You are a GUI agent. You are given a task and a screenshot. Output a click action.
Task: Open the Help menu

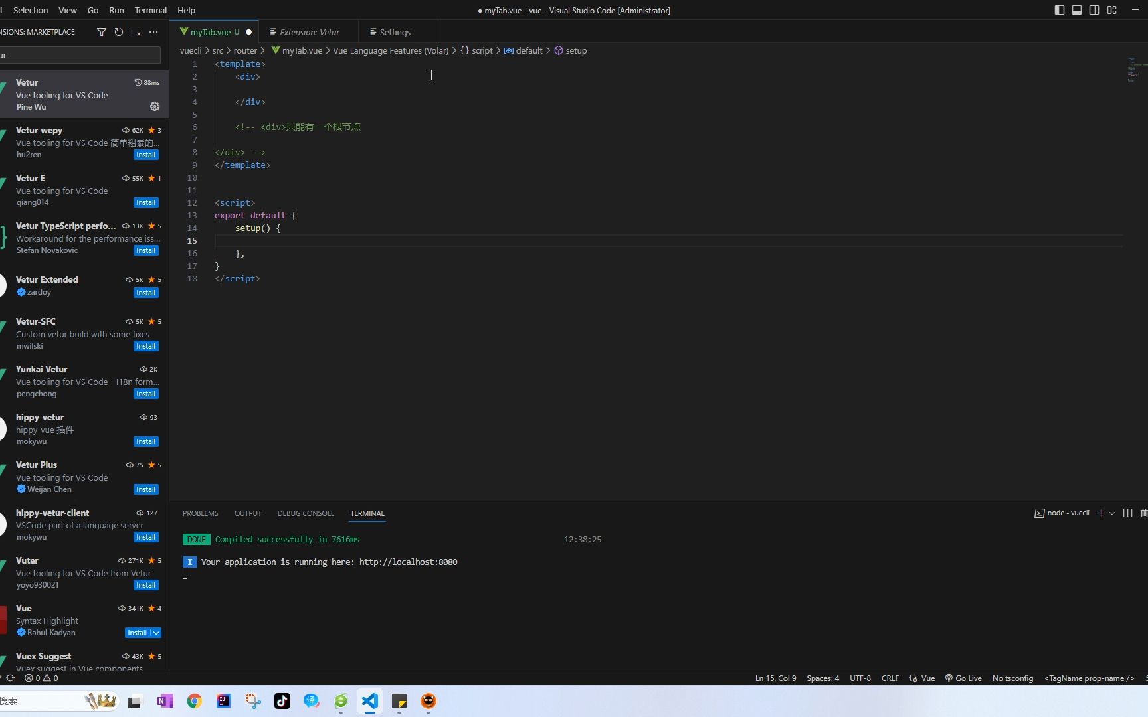(x=186, y=10)
